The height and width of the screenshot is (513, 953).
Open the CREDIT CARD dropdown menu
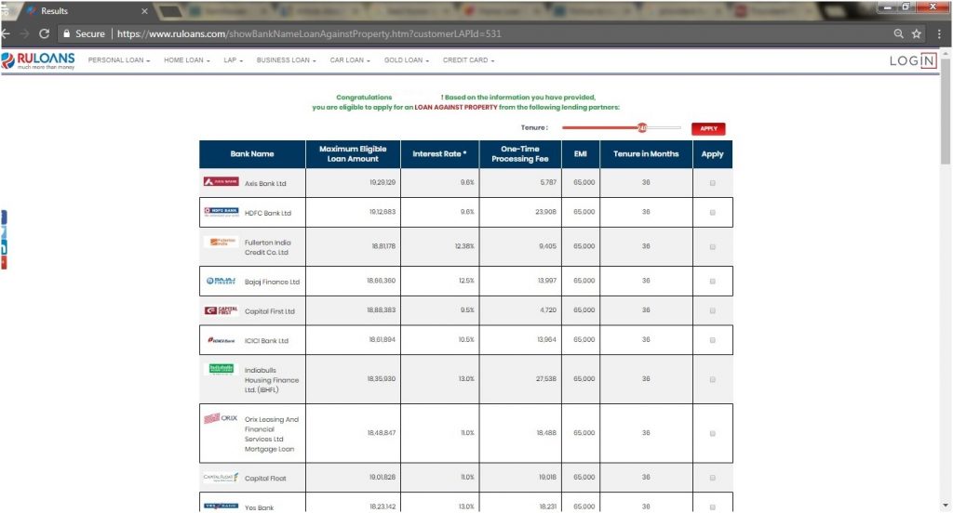[468, 60]
